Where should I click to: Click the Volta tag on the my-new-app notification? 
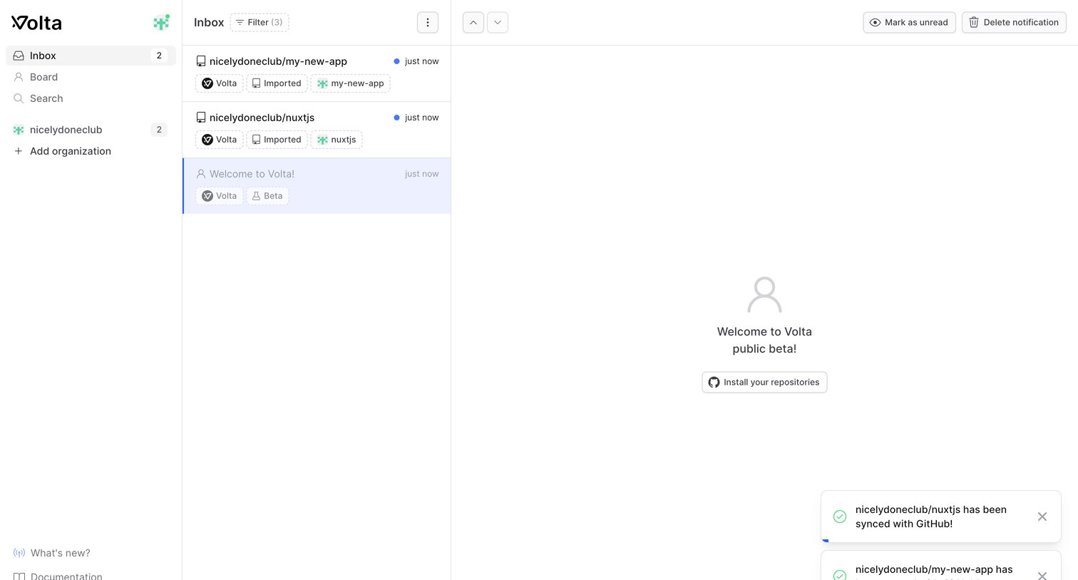pyautogui.click(x=220, y=83)
